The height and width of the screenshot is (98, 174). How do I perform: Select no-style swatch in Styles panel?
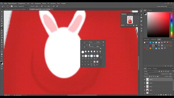144,42
